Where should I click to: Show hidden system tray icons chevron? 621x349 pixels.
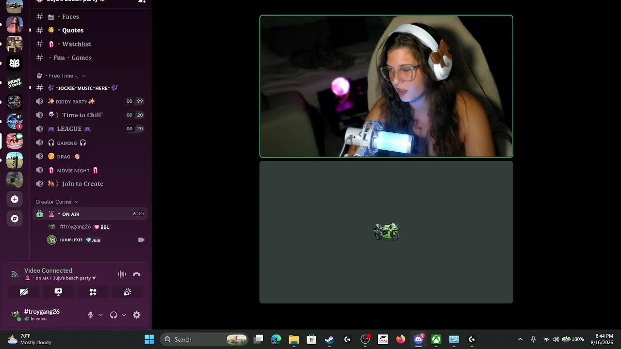pyautogui.click(x=520, y=339)
